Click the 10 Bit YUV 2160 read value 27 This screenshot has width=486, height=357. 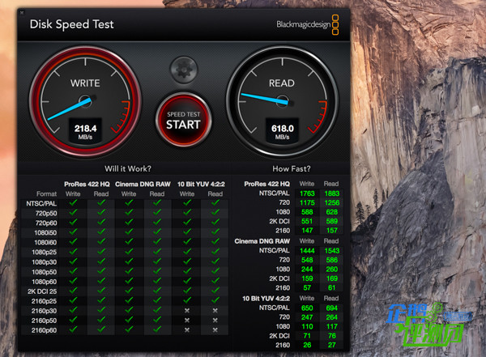(331, 345)
